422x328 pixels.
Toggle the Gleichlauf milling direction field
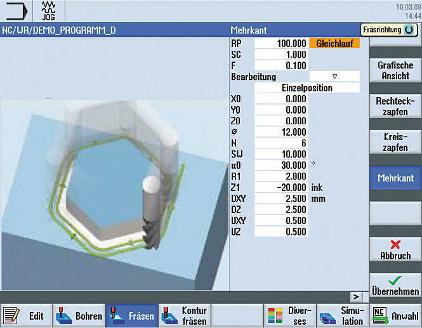[x=334, y=44]
